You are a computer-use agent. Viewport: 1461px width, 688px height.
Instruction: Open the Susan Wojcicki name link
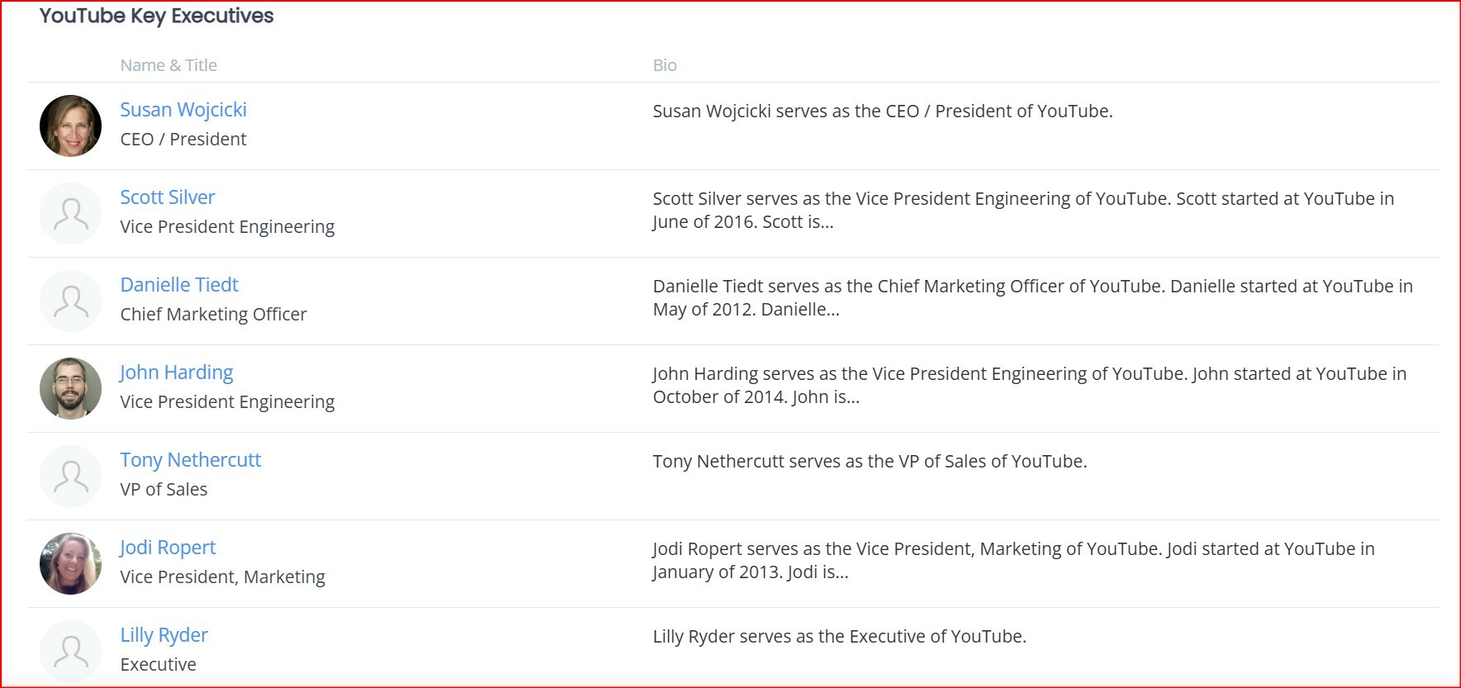(x=183, y=110)
